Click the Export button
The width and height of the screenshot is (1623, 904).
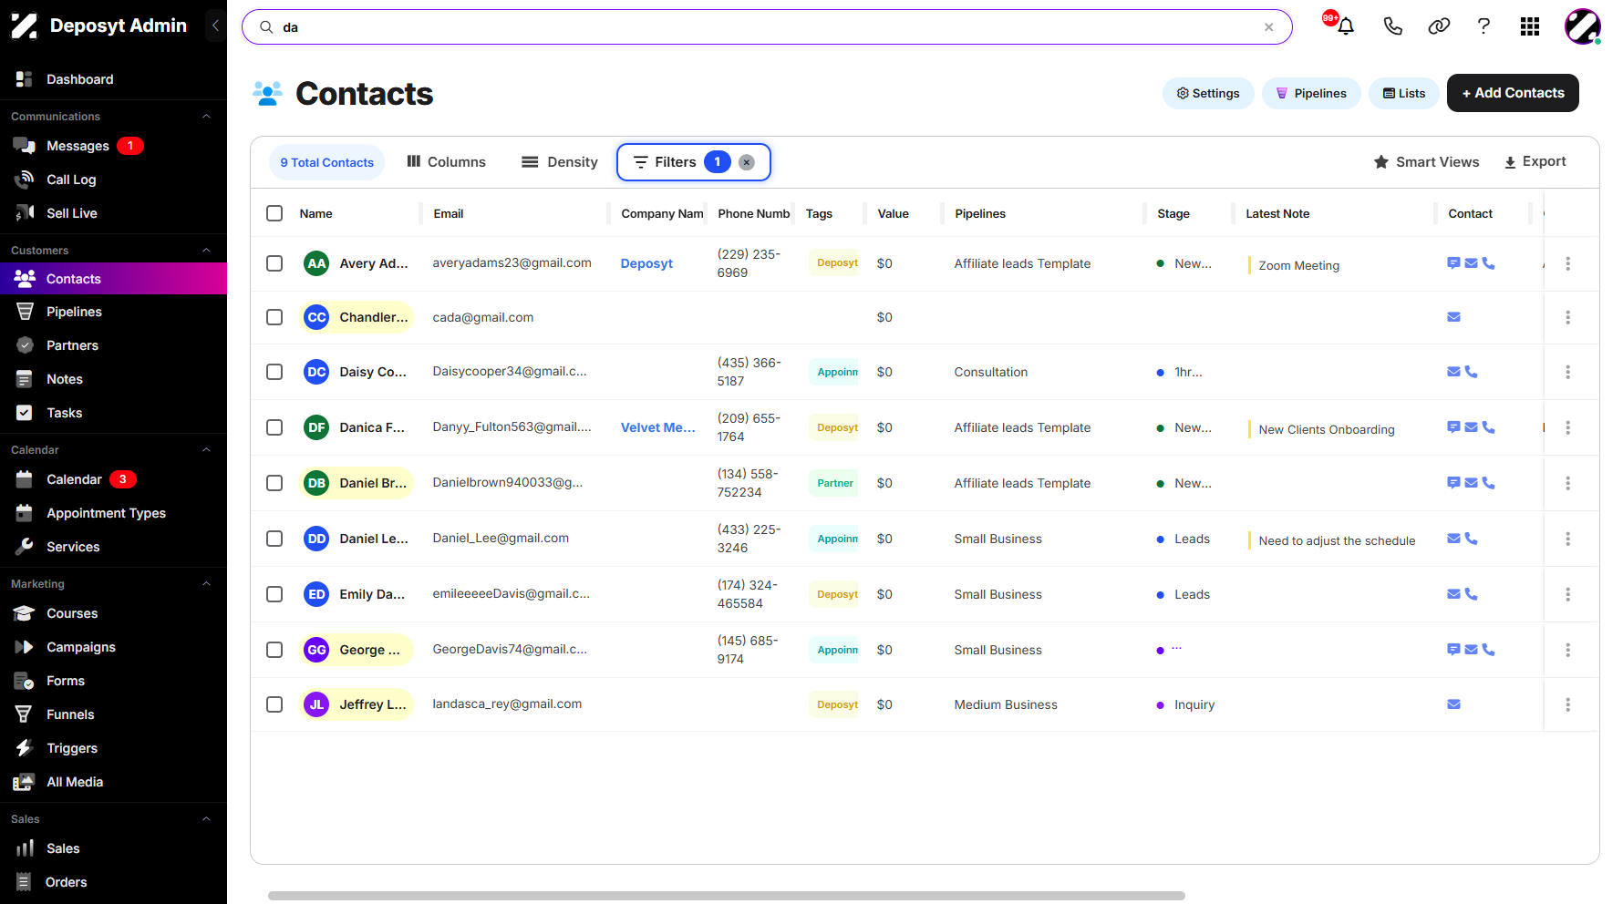tap(1535, 161)
